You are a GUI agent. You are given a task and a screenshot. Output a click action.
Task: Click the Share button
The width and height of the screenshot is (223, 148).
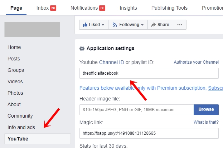click(x=160, y=25)
